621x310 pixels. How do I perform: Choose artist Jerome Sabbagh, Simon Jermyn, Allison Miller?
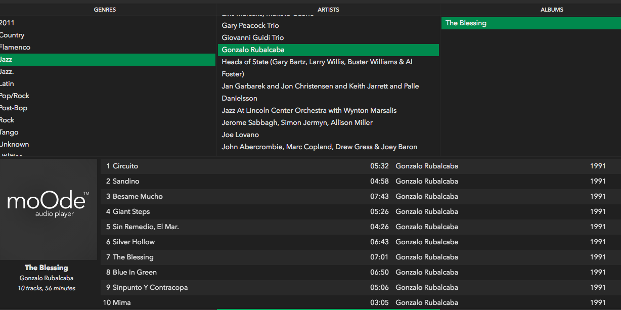[x=328, y=122]
